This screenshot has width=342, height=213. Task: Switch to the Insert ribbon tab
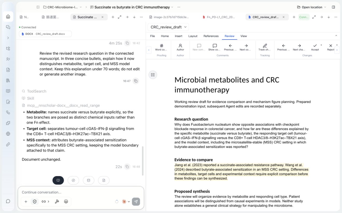click(x=179, y=36)
